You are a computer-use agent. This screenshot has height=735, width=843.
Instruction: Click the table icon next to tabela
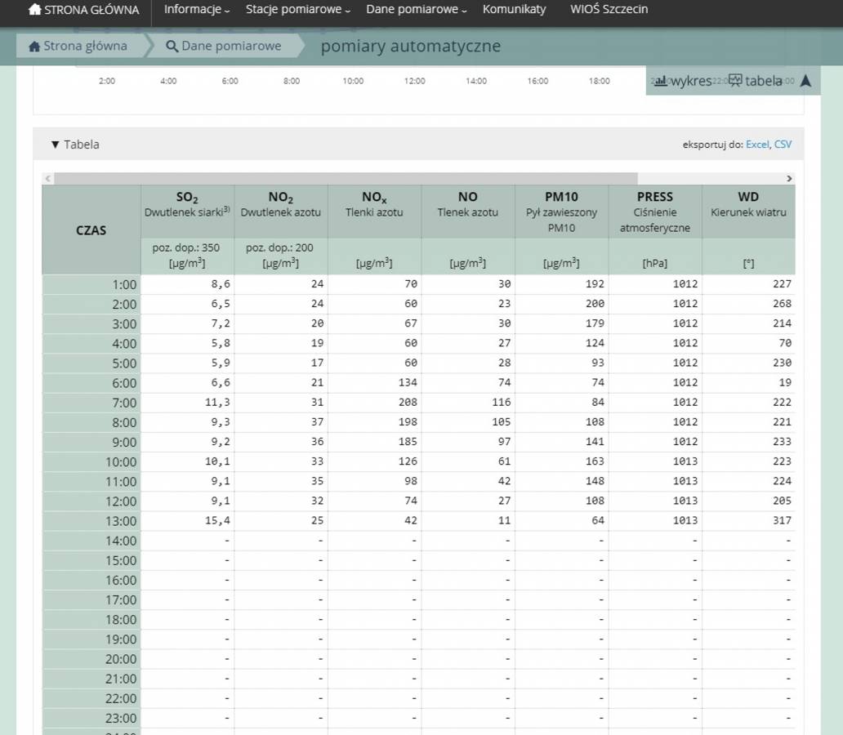(735, 80)
